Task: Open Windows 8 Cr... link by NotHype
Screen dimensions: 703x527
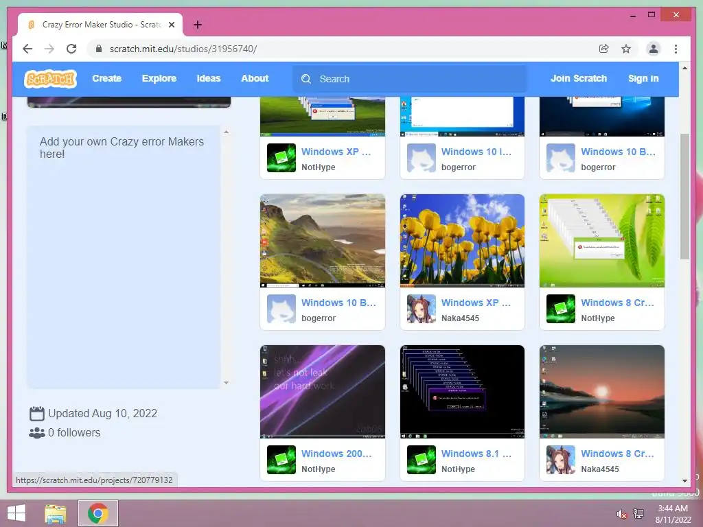Action: [617, 303]
